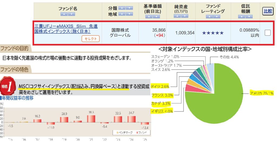Open the 三菱UFJ eMAXIS Slim fund link
277x142 pixels.
[x=66, y=29]
